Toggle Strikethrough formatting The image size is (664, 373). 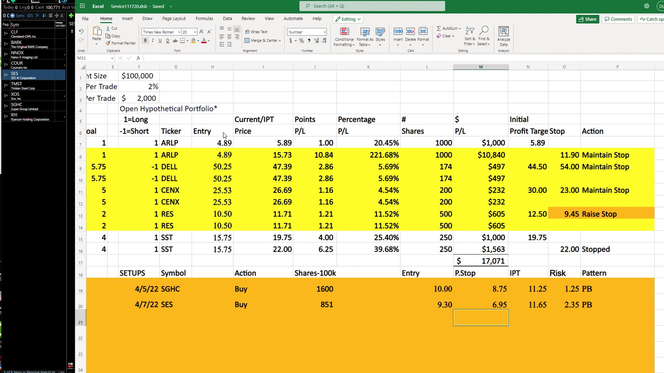point(175,41)
